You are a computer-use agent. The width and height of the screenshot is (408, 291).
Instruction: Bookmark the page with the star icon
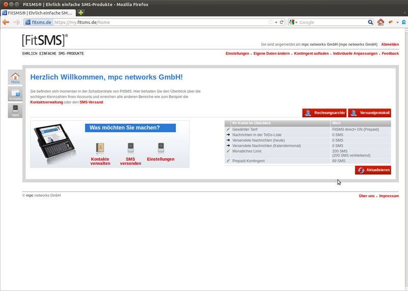tap(271, 22)
